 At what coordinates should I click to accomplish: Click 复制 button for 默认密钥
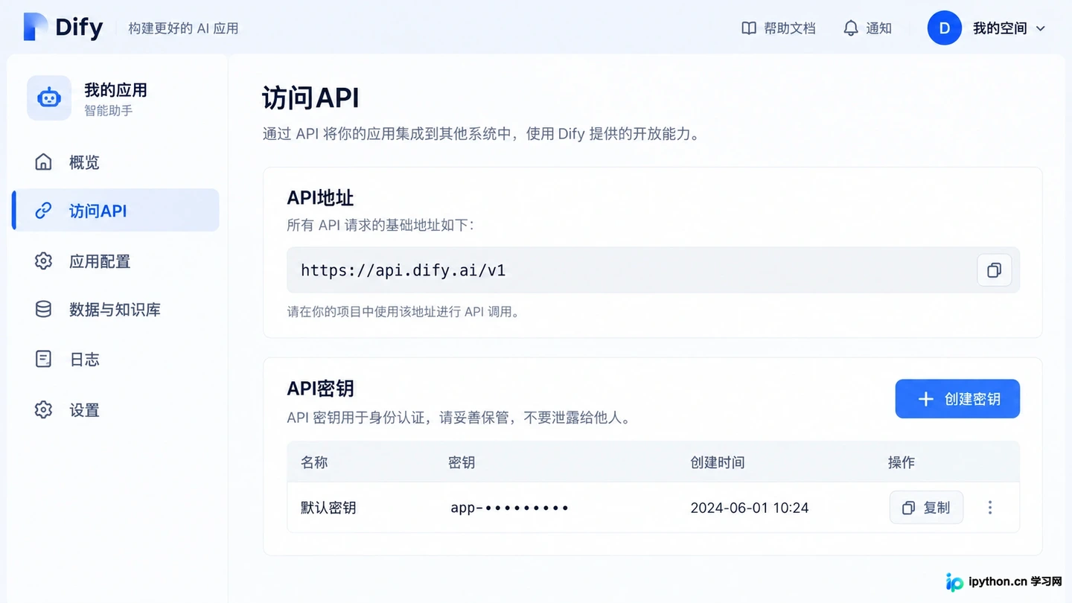click(926, 508)
